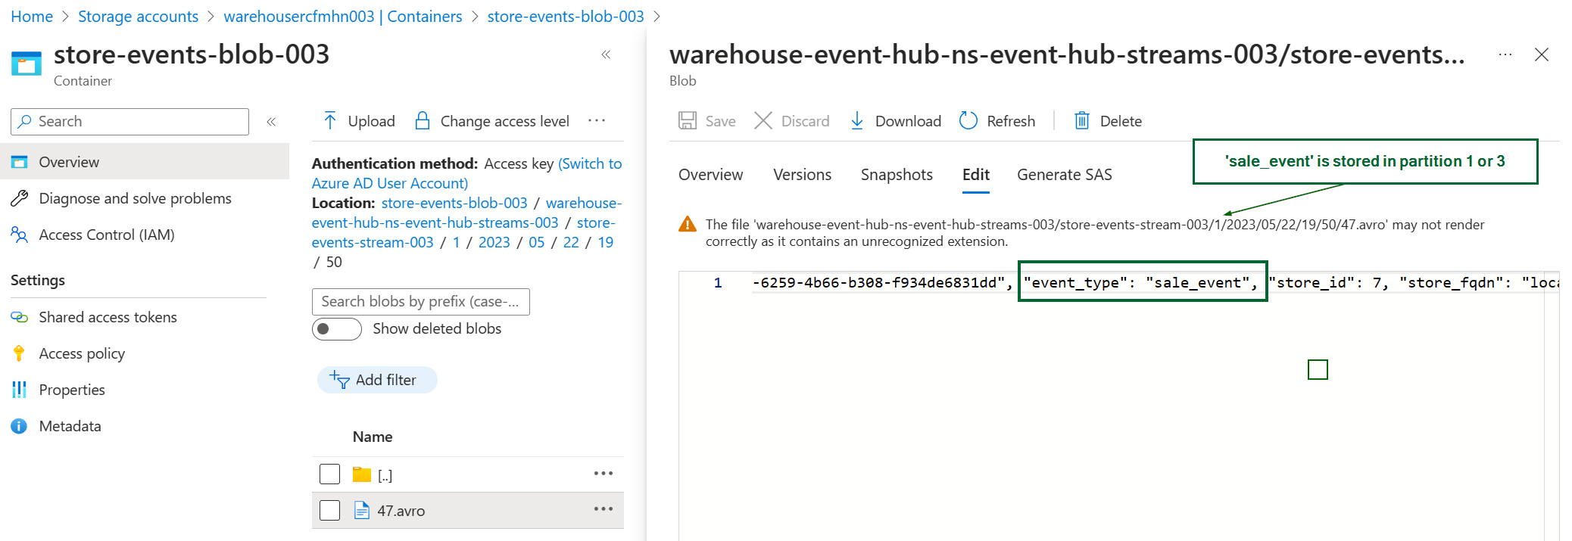The height and width of the screenshot is (541, 1572).
Task: Click the Search menu input field
Action: tap(130, 122)
